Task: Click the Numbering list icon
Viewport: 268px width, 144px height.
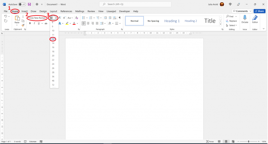Action: pyautogui.click(x=91, y=18)
